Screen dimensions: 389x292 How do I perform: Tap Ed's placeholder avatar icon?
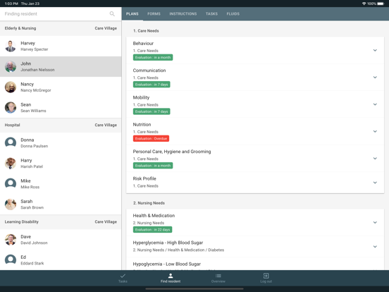click(11, 260)
